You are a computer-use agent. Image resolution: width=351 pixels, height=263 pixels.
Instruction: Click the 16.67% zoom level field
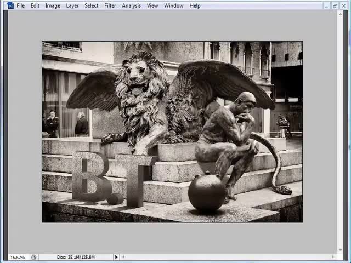pos(18,257)
